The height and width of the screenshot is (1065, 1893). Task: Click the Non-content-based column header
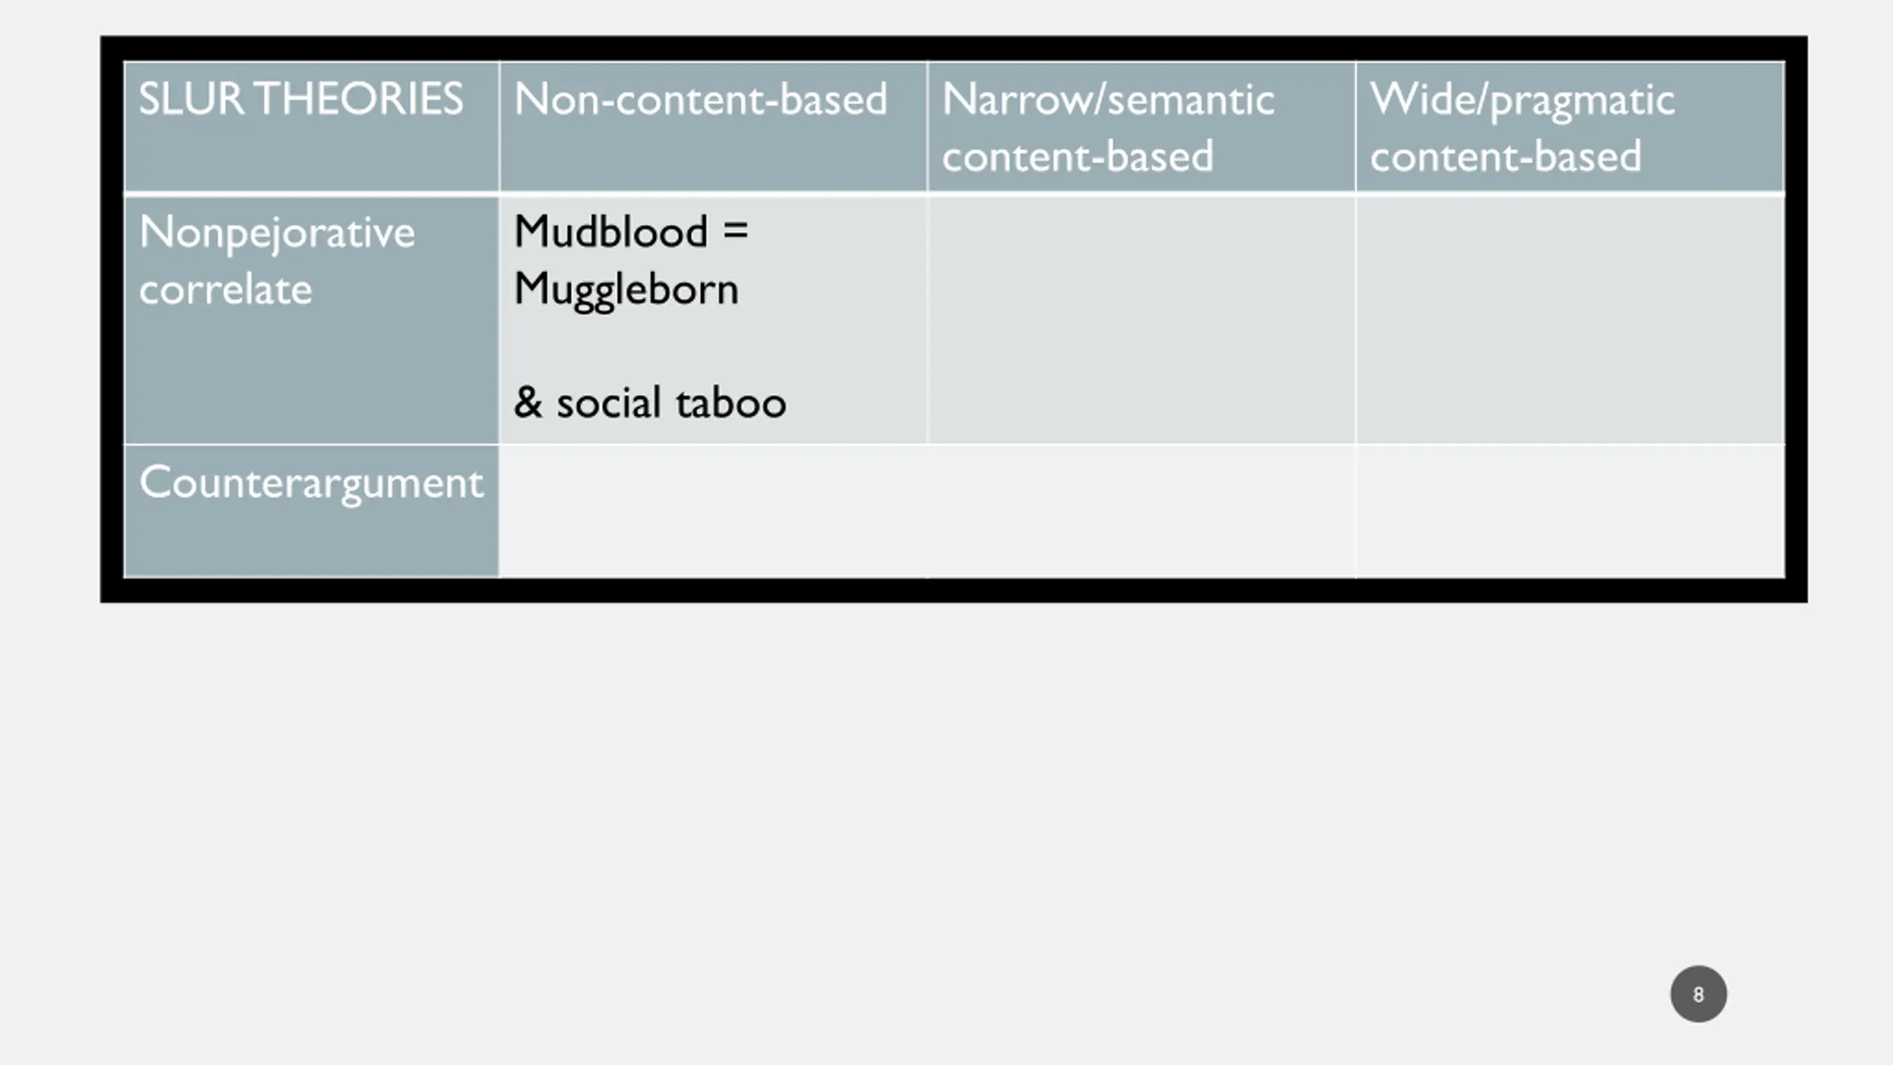click(713, 127)
